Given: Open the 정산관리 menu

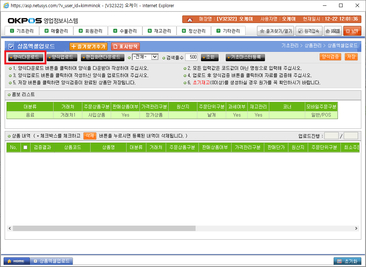Looking at the screenshot, I should click(x=194, y=31).
